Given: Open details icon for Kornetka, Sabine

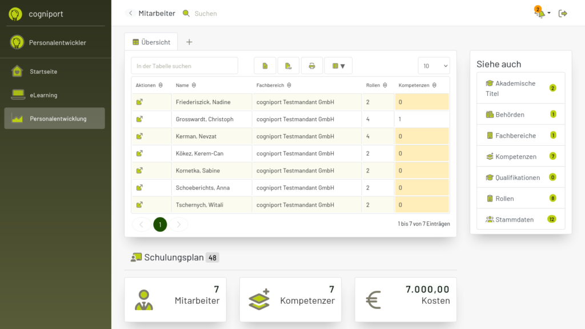Looking at the screenshot, I should [x=139, y=171].
